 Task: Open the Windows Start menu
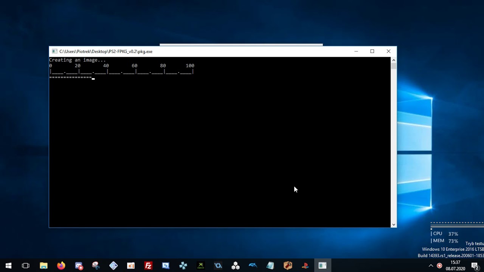tap(8, 266)
